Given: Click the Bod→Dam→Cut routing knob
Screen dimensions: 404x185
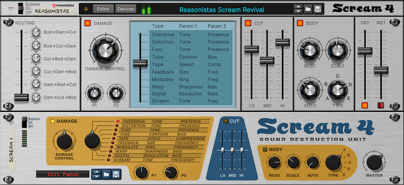Looking at the screenshot, I should click(x=36, y=32).
